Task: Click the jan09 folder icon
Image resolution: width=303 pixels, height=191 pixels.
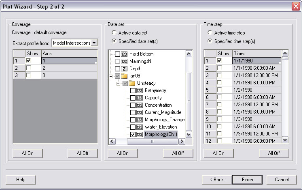Action: [x=124, y=76]
